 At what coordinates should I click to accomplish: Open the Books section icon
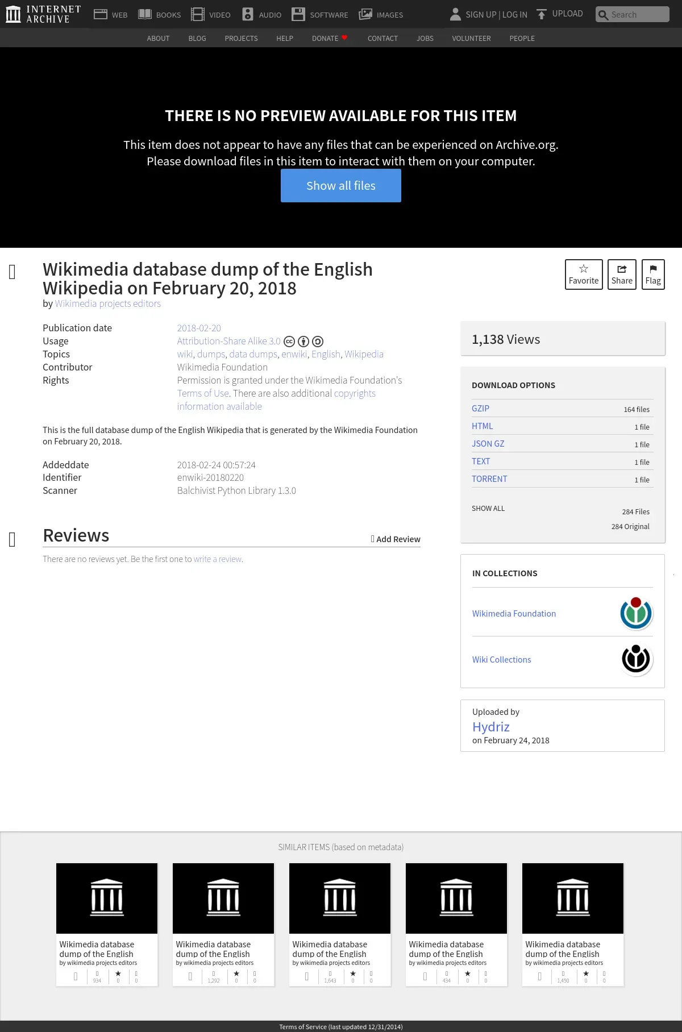point(145,14)
